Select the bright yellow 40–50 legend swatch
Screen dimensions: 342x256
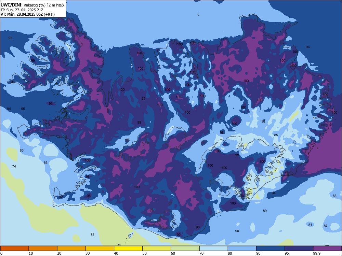128,248
